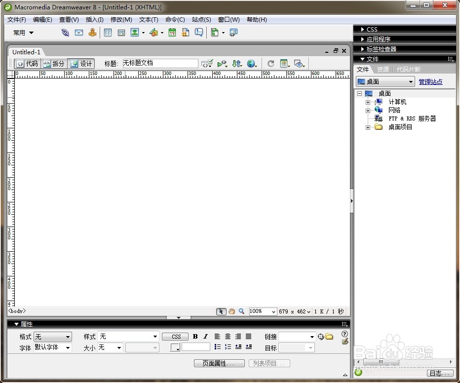Image resolution: width=460 pixels, height=383 pixels.
Task: Refresh design view icon
Action: tap(271, 64)
